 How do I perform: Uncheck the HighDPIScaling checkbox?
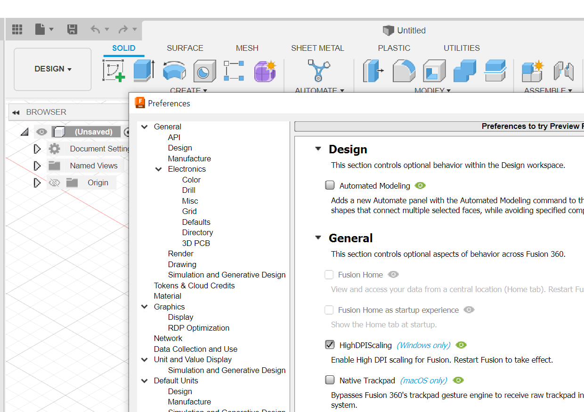pos(330,345)
